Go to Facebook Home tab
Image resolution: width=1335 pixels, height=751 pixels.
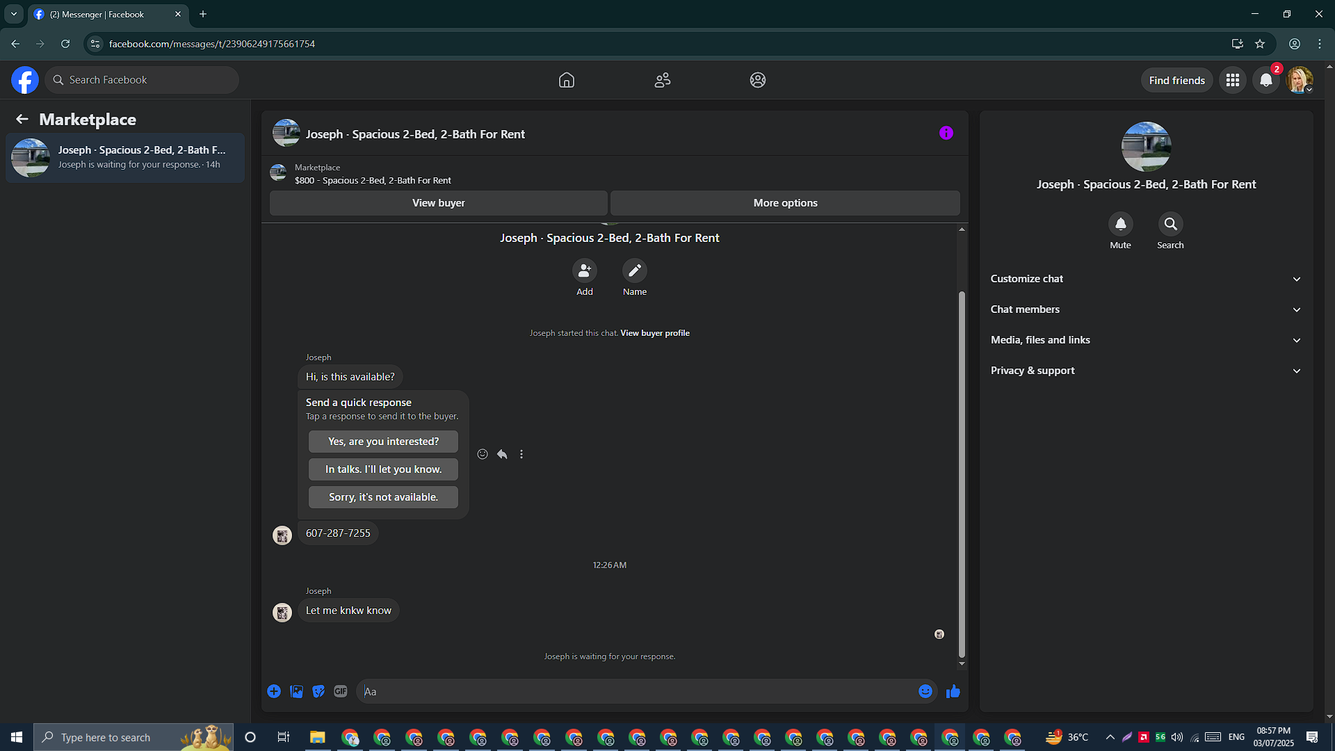point(567,80)
